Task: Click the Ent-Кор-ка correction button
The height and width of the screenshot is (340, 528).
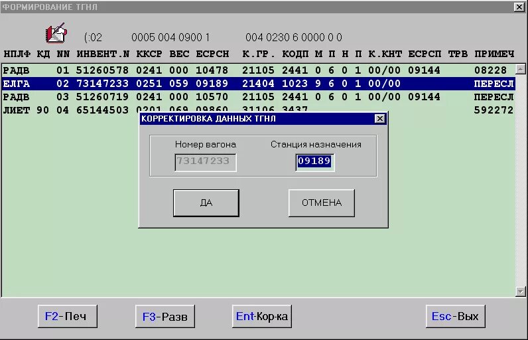Action: (x=262, y=316)
